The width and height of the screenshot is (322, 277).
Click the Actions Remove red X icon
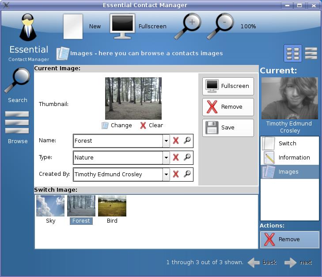[x=269, y=239]
